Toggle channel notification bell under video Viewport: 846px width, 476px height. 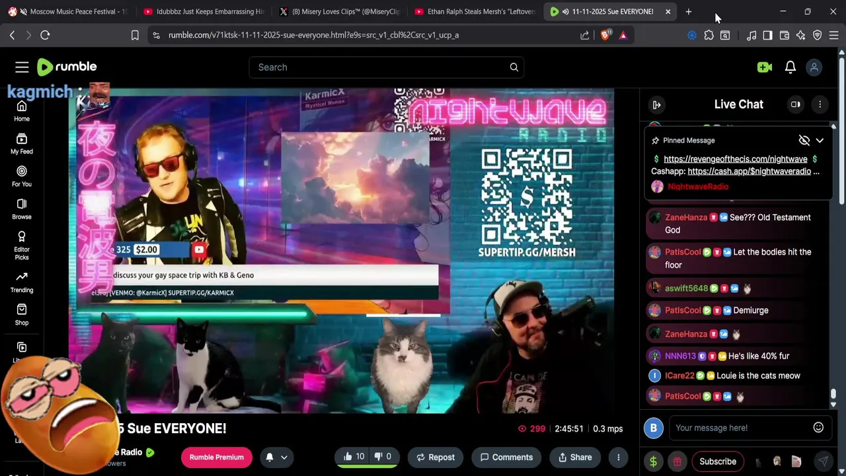(x=270, y=457)
